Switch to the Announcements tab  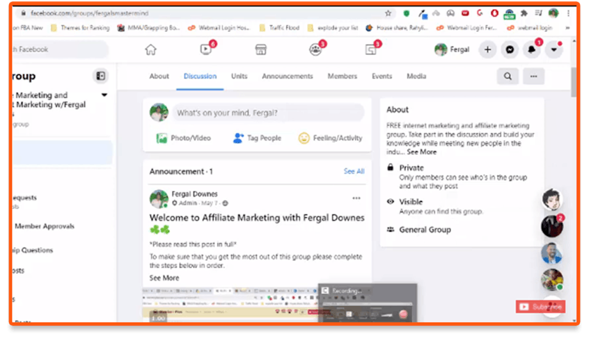click(288, 77)
